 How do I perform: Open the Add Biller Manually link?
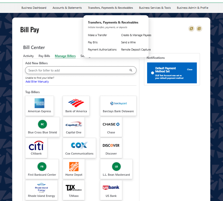coord(37,81)
